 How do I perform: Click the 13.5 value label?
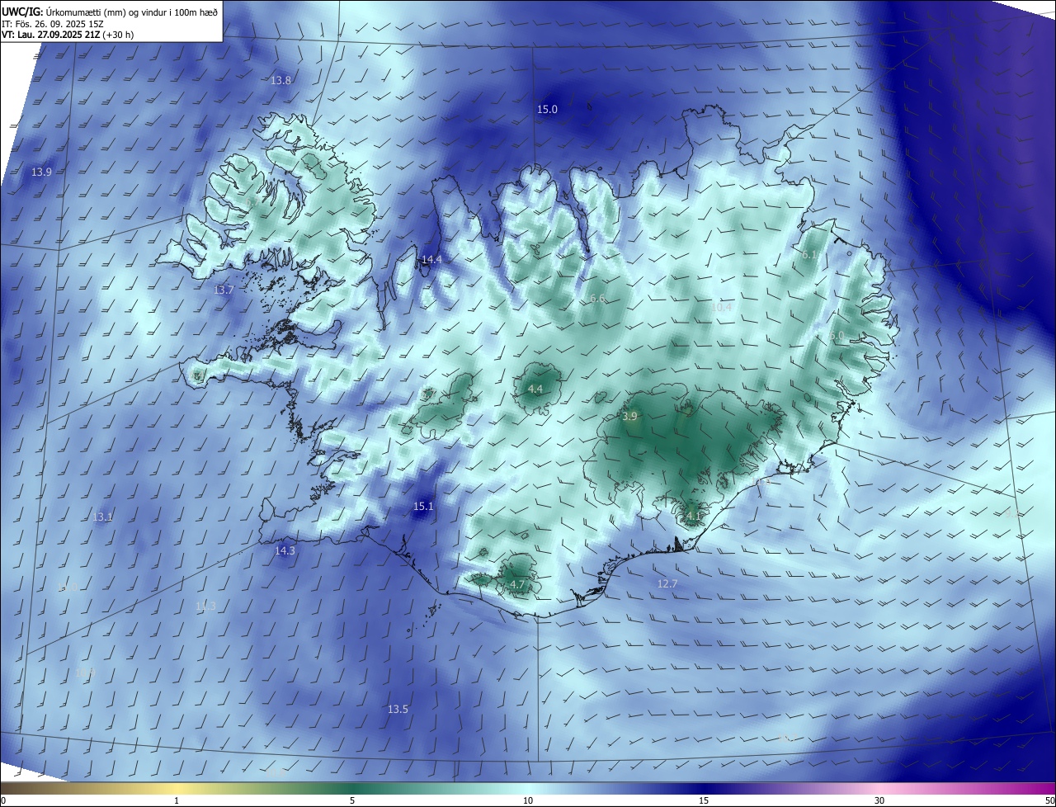point(398,709)
